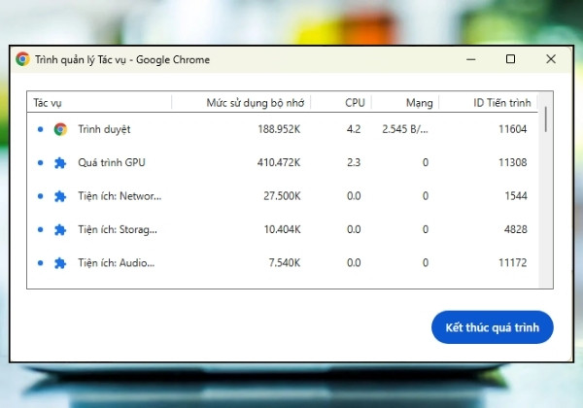Click process ID 11172
The width and height of the screenshot is (583, 408).
(513, 263)
